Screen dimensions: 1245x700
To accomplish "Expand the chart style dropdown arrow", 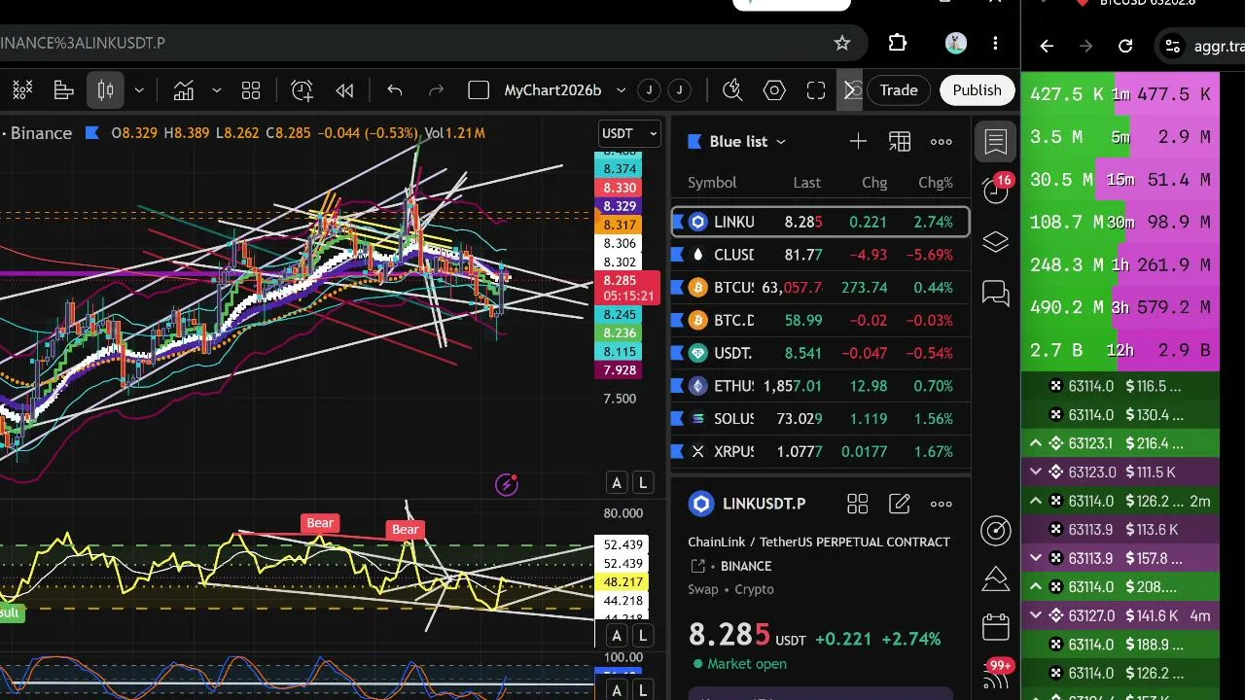I will coord(139,90).
